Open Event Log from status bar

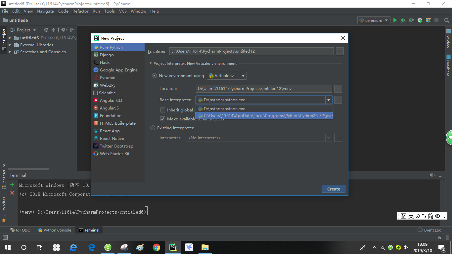(x=429, y=230)
